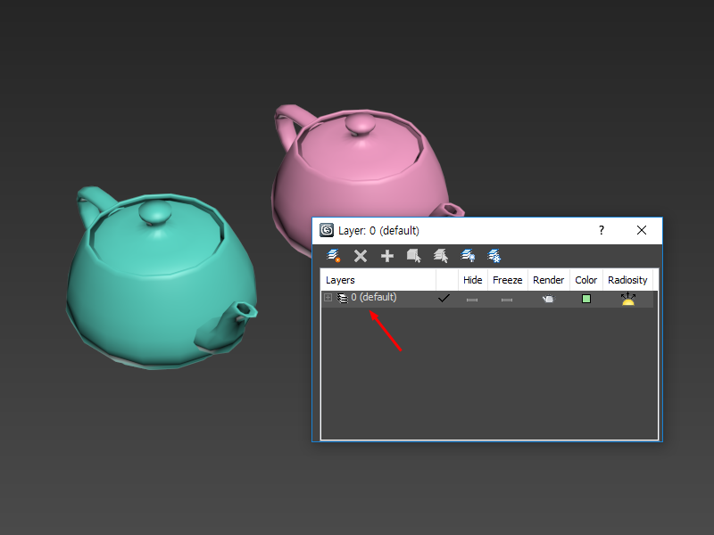
Task: Click the Create New Layer icon
Action: pos(334,256)
